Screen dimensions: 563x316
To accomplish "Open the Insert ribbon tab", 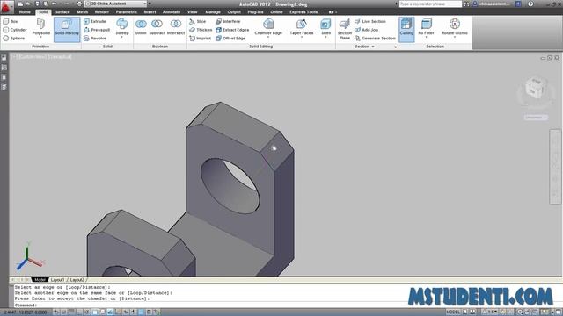I will pos(150,12).
